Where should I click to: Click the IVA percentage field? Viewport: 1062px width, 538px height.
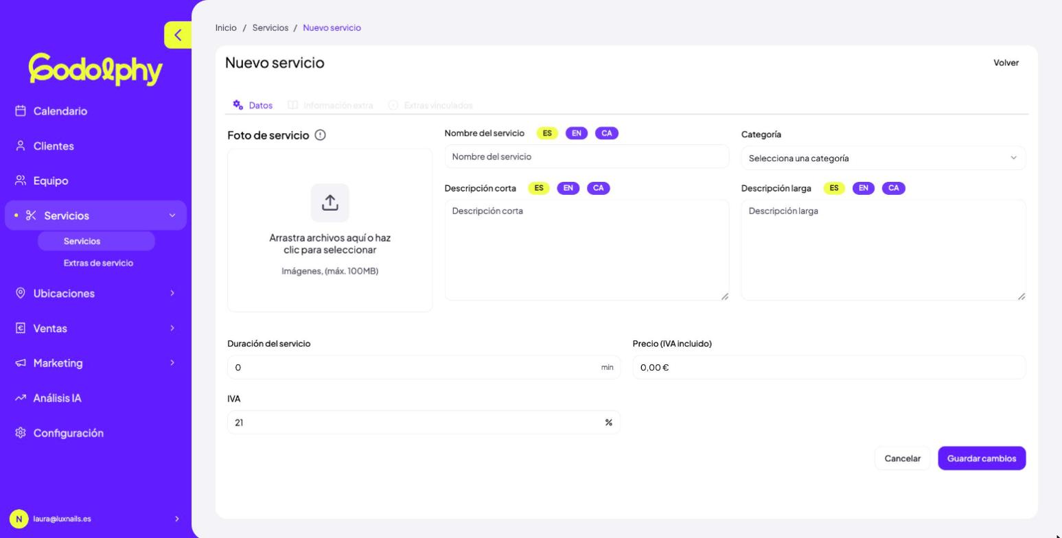coord(424,423)
